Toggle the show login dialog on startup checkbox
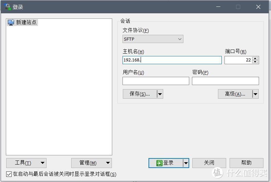The height and width of the screenshot is (182, 271). [9, 174]
